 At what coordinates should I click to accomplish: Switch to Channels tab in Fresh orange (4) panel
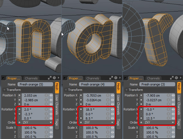click(93, 78)
